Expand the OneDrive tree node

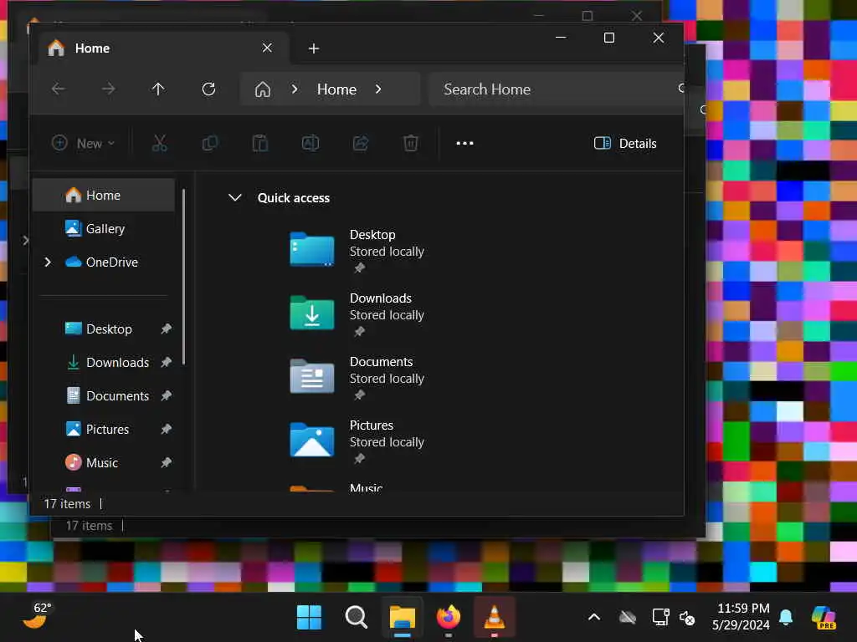coord(48,262)
